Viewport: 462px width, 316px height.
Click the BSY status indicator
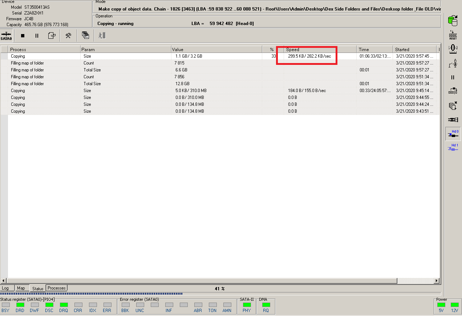click(5, 305)
